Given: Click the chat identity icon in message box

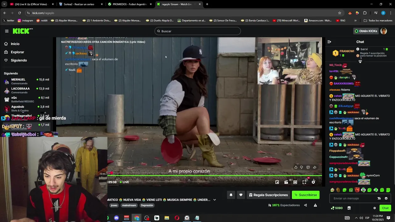Looking at the screenshot, I should (x=379, y=199).
